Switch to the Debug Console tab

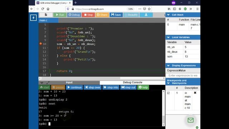[132, 82]
